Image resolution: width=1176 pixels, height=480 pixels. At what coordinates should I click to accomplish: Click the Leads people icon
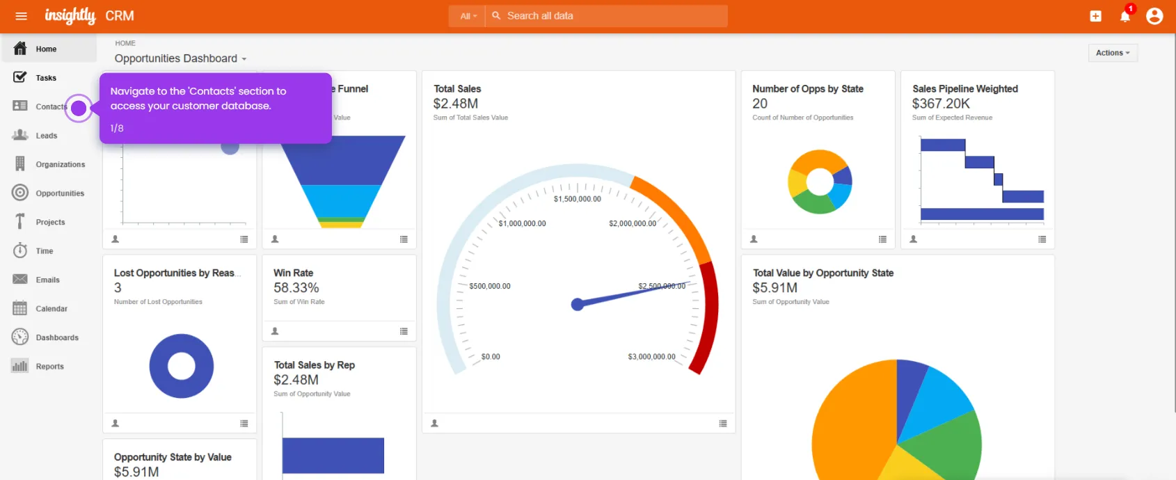click(20, 135)
